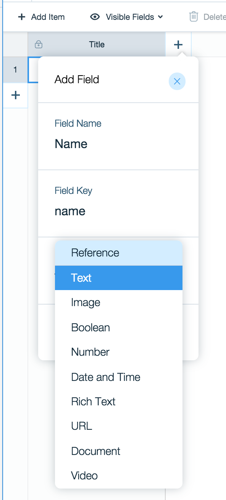Click the plus icon below row 1
226x500 pixels.
pos(15,95)
